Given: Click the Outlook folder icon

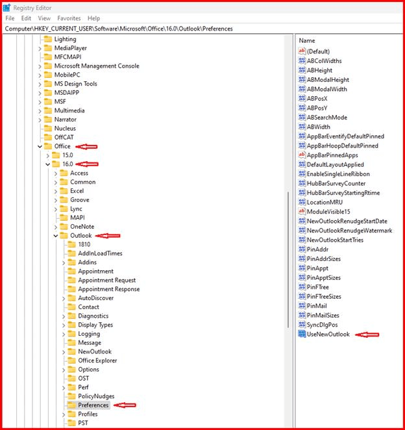Looking at the screenshot, I should [x=64, y=236].
